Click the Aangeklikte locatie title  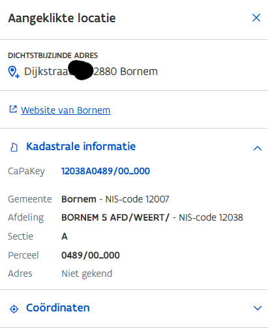click(x=62, y=18)
